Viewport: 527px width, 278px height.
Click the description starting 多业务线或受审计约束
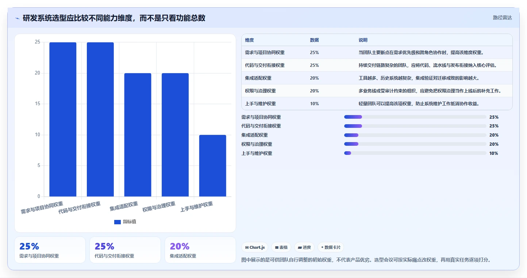430,91
